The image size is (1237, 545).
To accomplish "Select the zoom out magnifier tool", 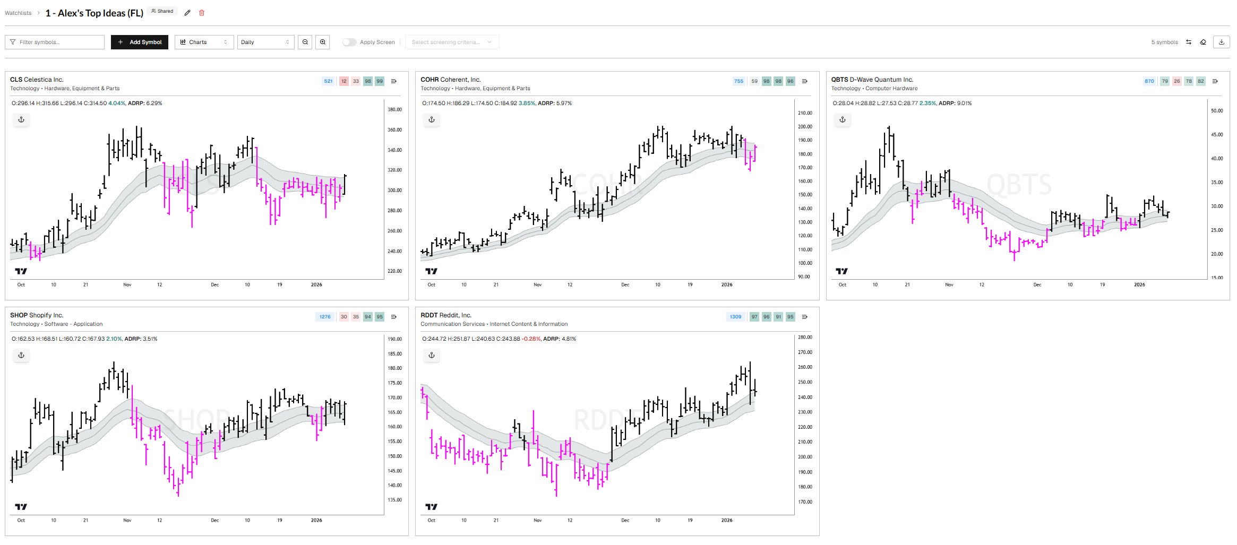I will click(x=305, y=42).
